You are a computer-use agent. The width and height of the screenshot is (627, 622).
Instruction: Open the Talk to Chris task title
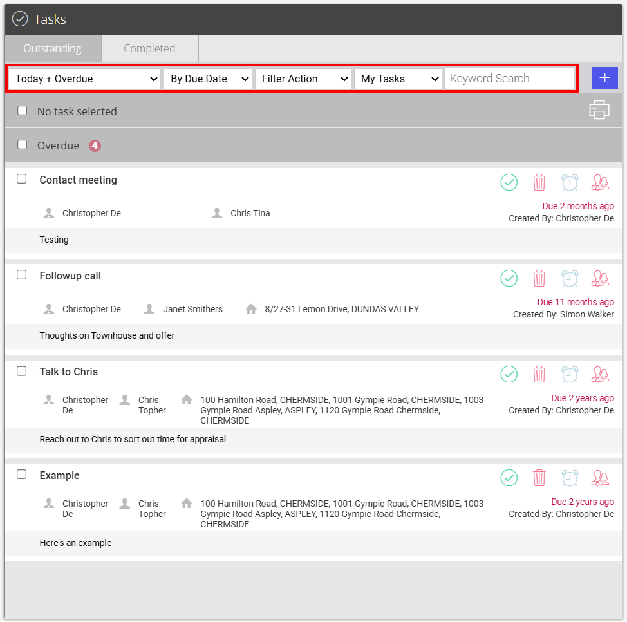(68, 372)
